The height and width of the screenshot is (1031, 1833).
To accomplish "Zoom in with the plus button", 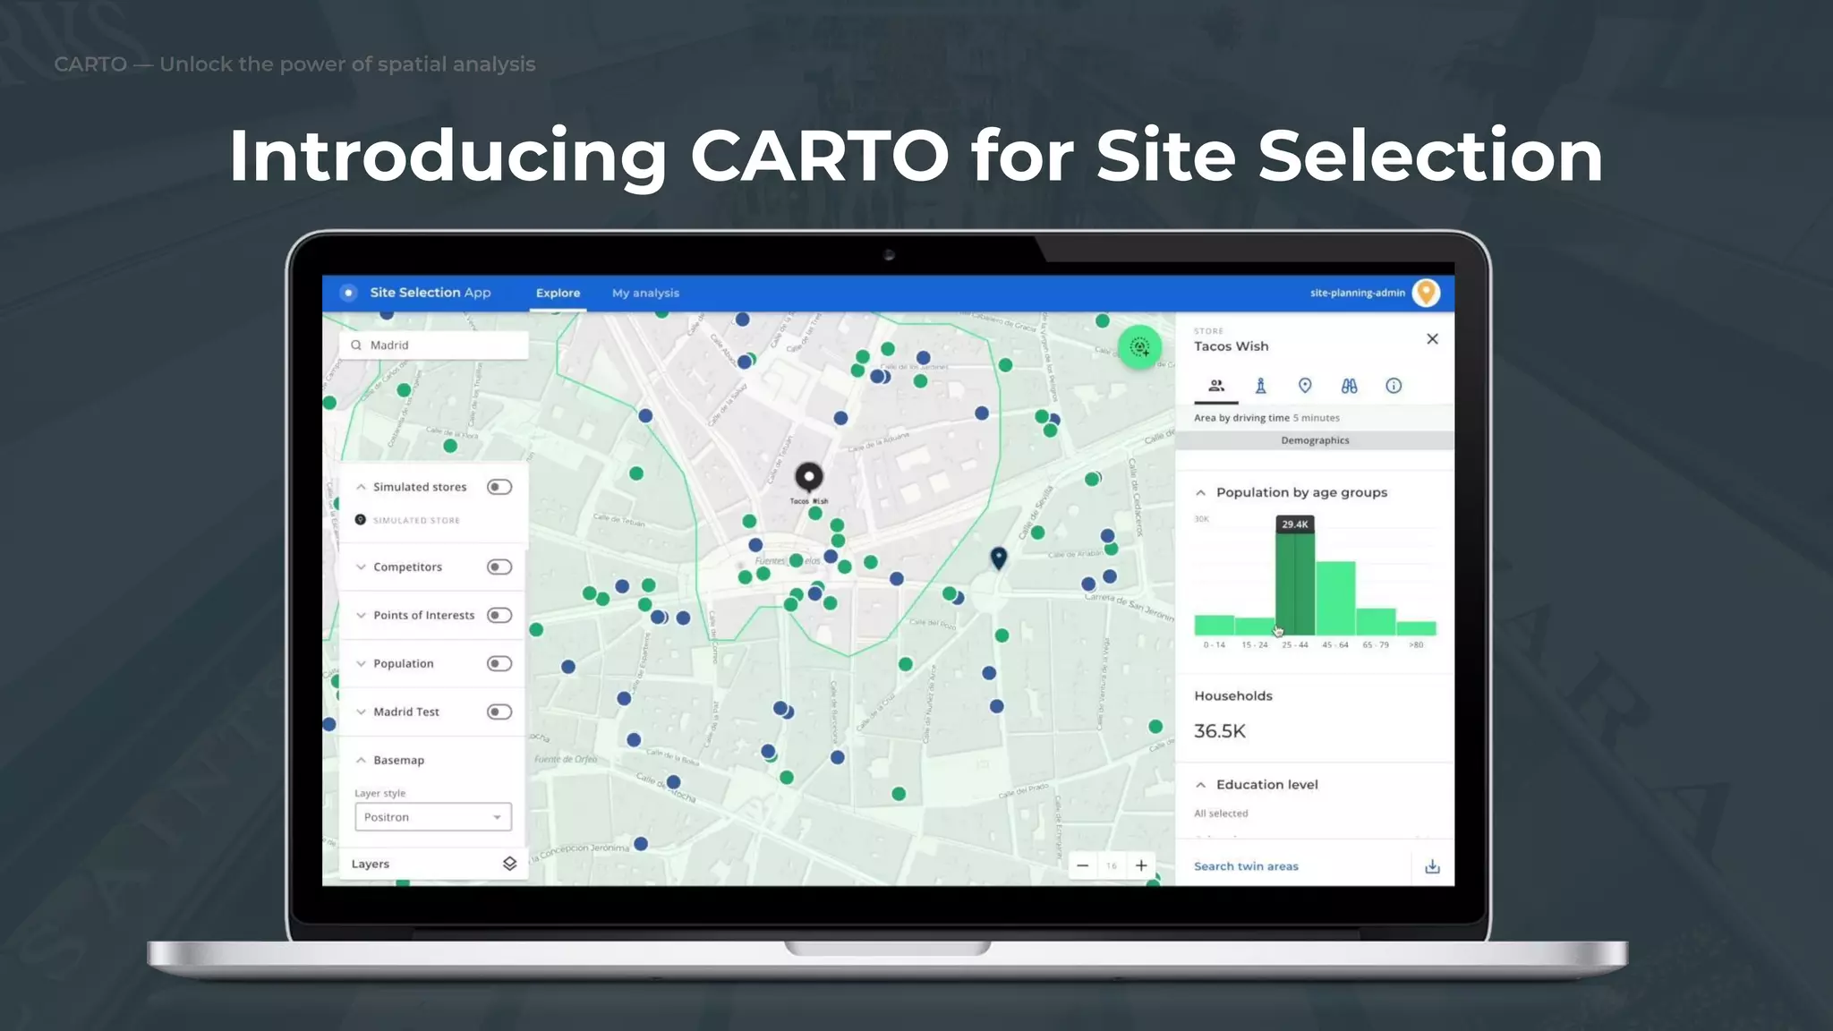I will click(x=1141, y=865).
